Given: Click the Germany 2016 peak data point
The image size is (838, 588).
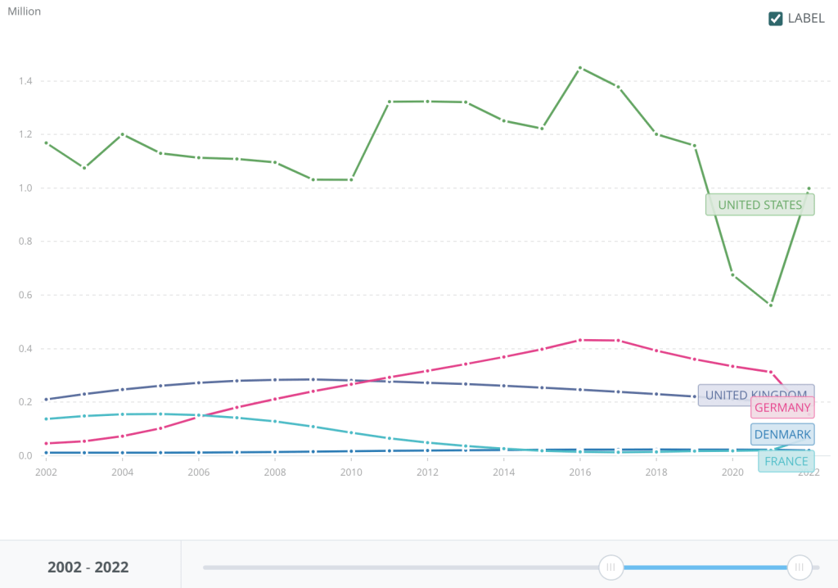Looking at the screenshot, I should pyautogui.click(x=580, y=340).
